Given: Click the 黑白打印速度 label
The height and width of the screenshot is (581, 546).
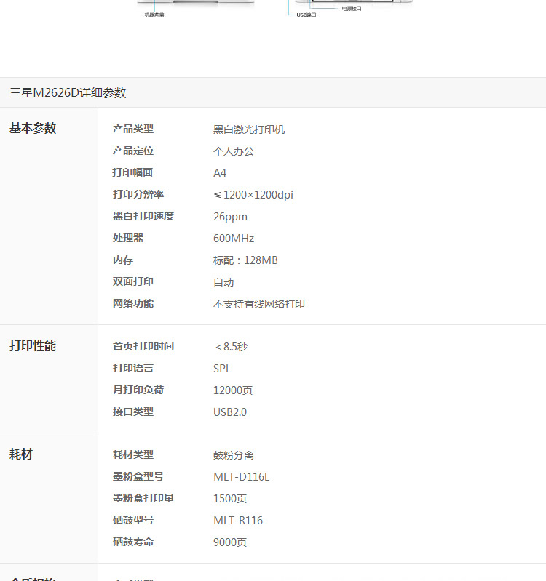Looking at the screenshot, I should coord(143,216).
